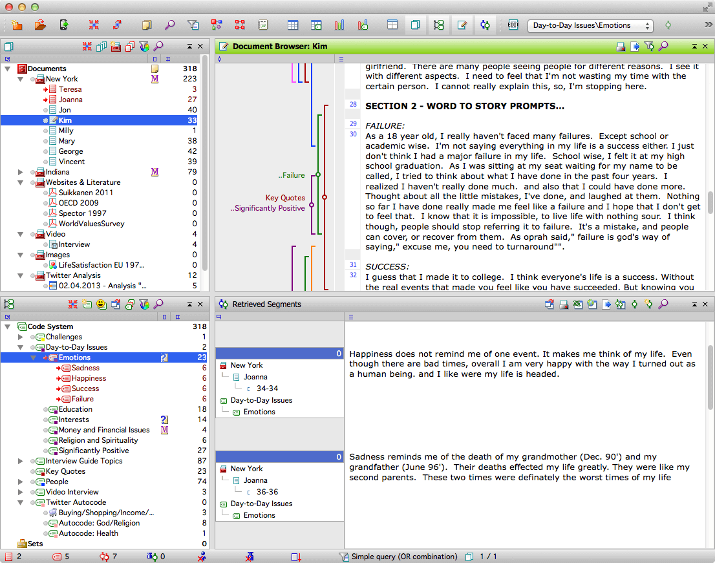Select the Jon document
The height and width of the screenshot is (563, 715).
(x=65, y=110)
